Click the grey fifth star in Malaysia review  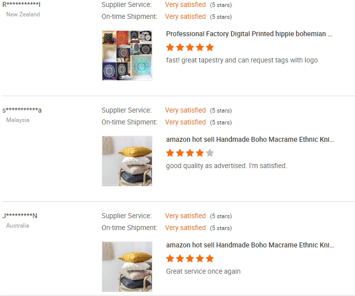(x=210, y=153)
